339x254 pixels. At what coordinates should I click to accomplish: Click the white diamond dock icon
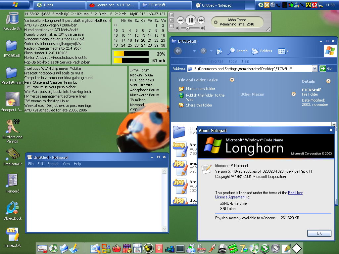(297, 249)
